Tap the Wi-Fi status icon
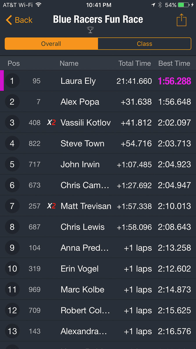 [38, 5]
